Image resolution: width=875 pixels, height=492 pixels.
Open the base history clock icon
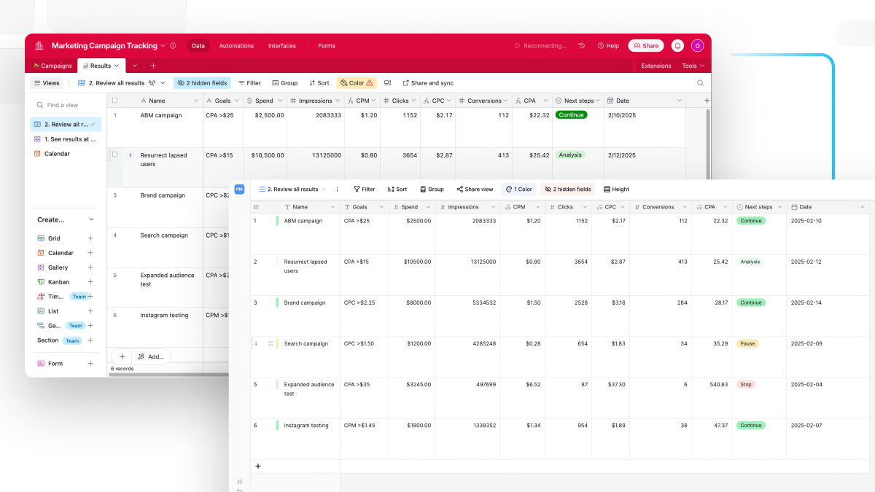[581, 46]
